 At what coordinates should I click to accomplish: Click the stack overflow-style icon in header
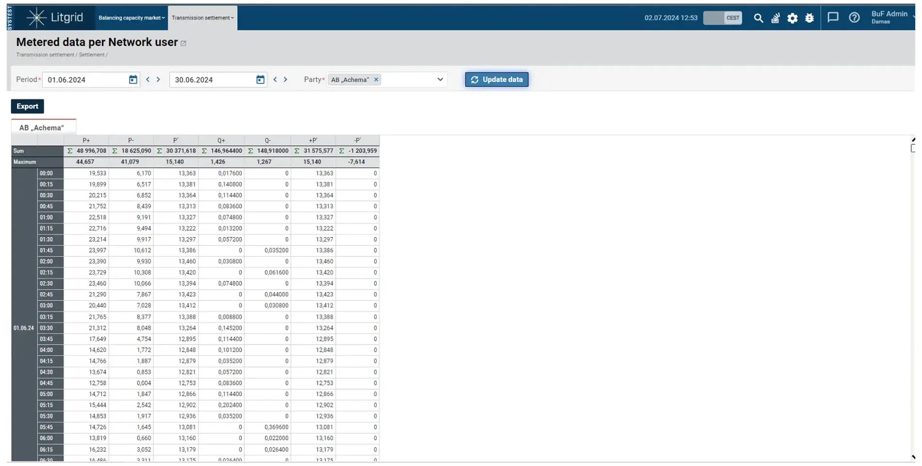click(775, 18)
